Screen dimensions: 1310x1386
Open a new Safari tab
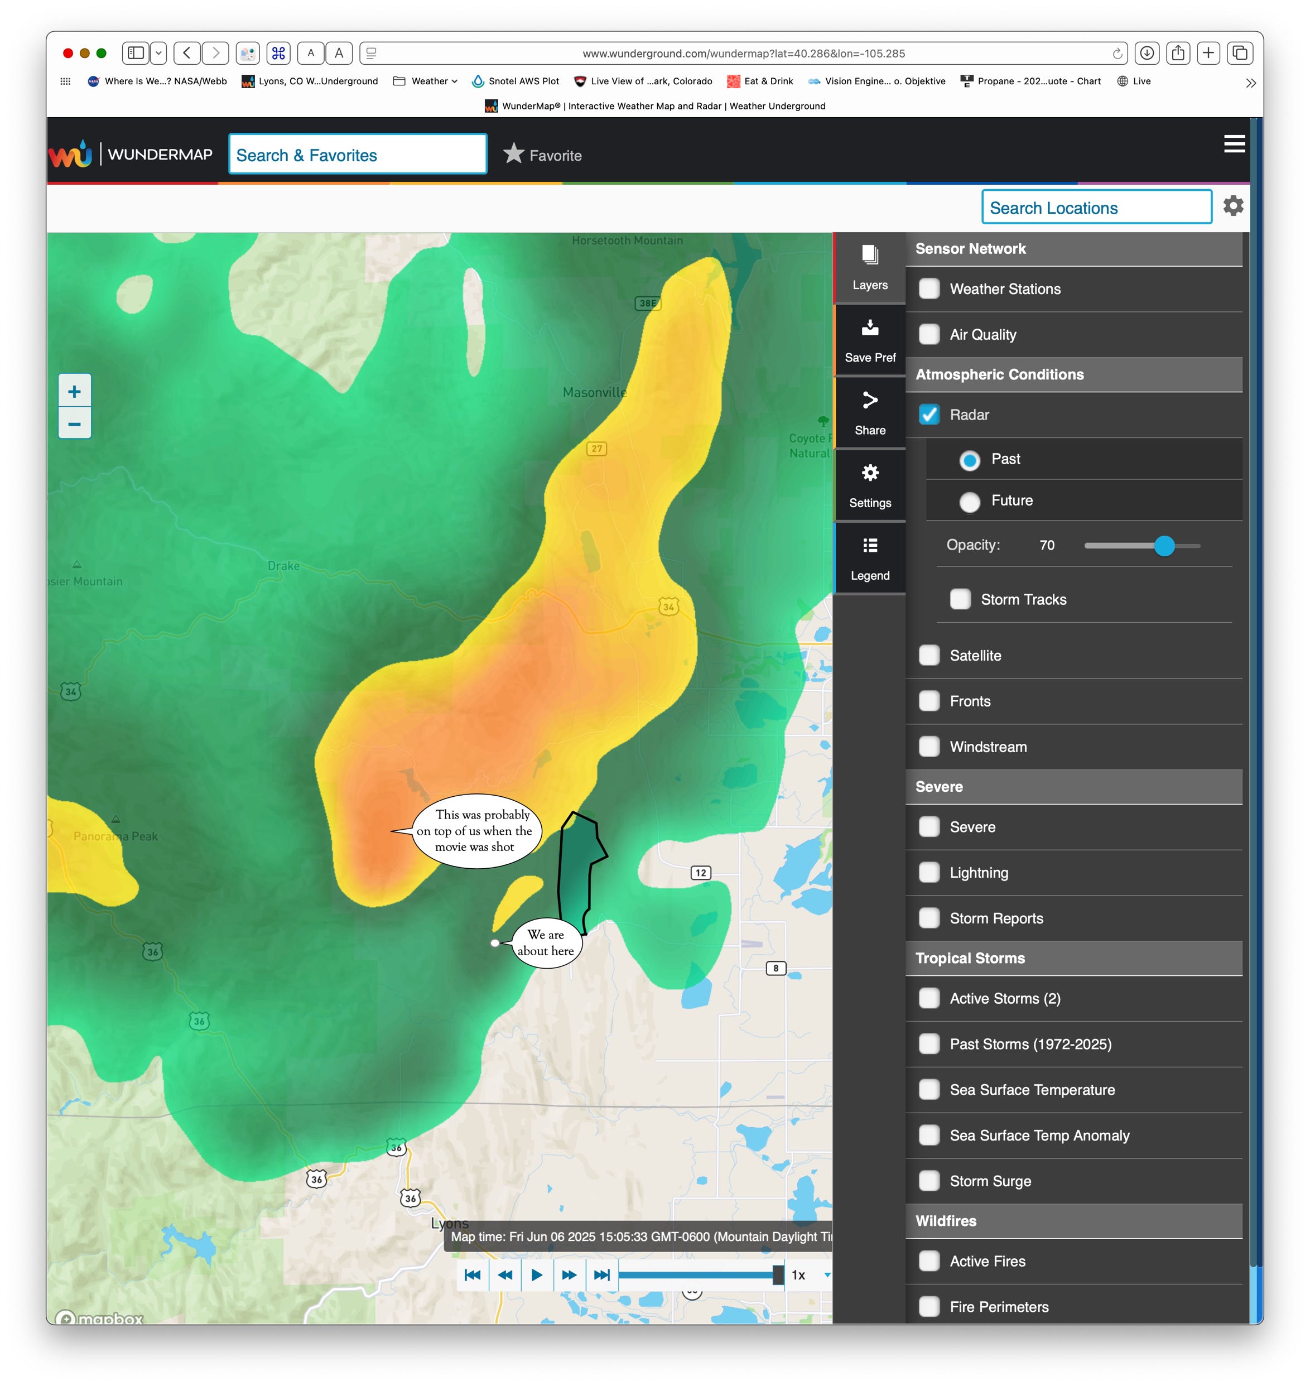[1209, 53]
